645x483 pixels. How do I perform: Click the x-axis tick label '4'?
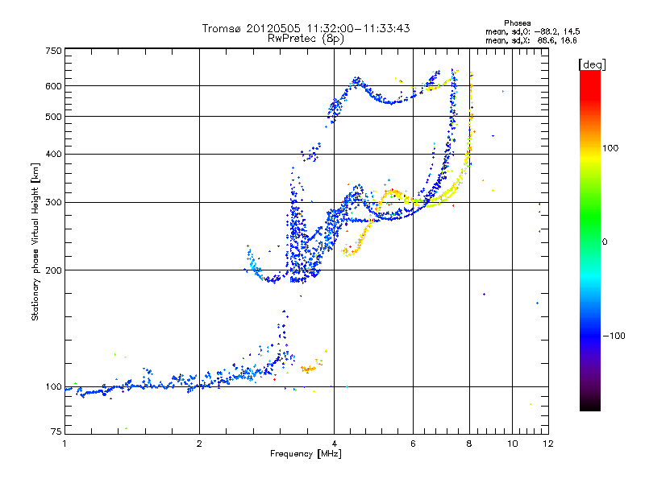coord(334,444)
